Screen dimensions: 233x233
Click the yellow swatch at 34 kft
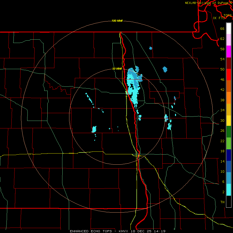(x=229, y=121)
